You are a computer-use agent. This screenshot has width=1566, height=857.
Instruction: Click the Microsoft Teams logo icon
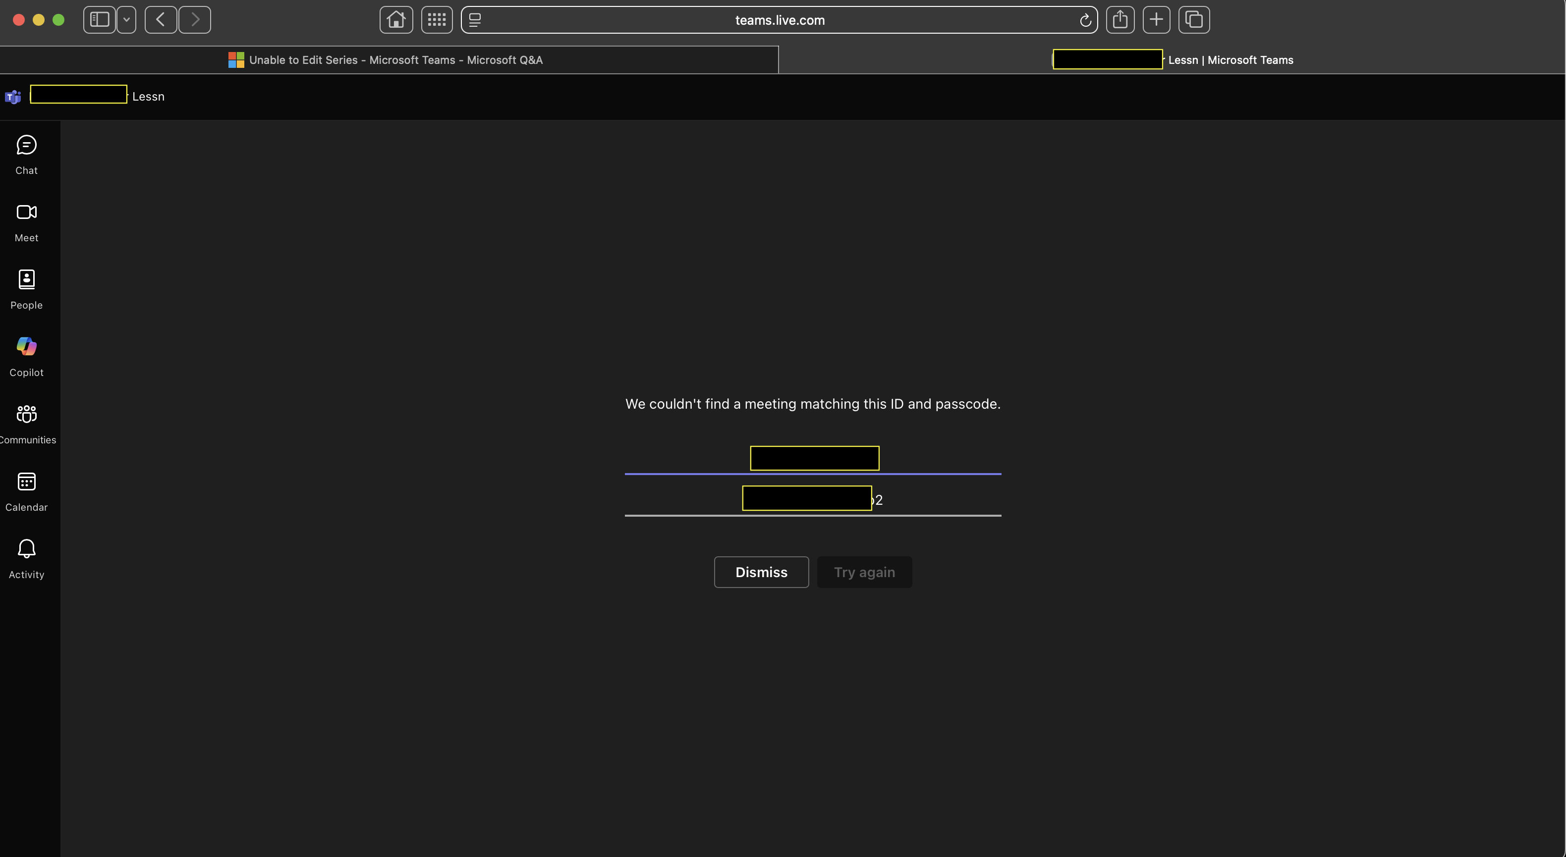click(x=13, y=97)
